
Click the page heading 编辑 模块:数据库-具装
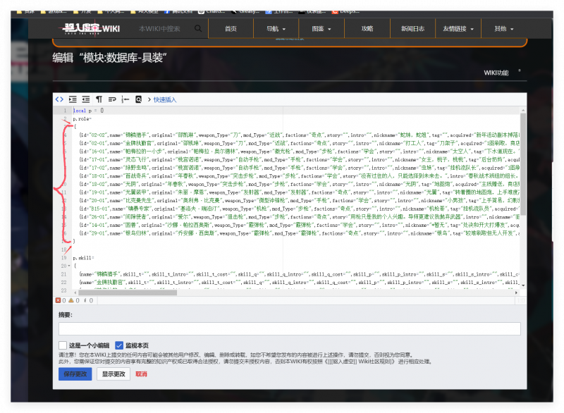coord(109,58)
